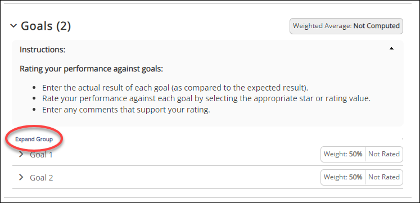Click the 'Rate your performance' bullet text

point(206,98)
